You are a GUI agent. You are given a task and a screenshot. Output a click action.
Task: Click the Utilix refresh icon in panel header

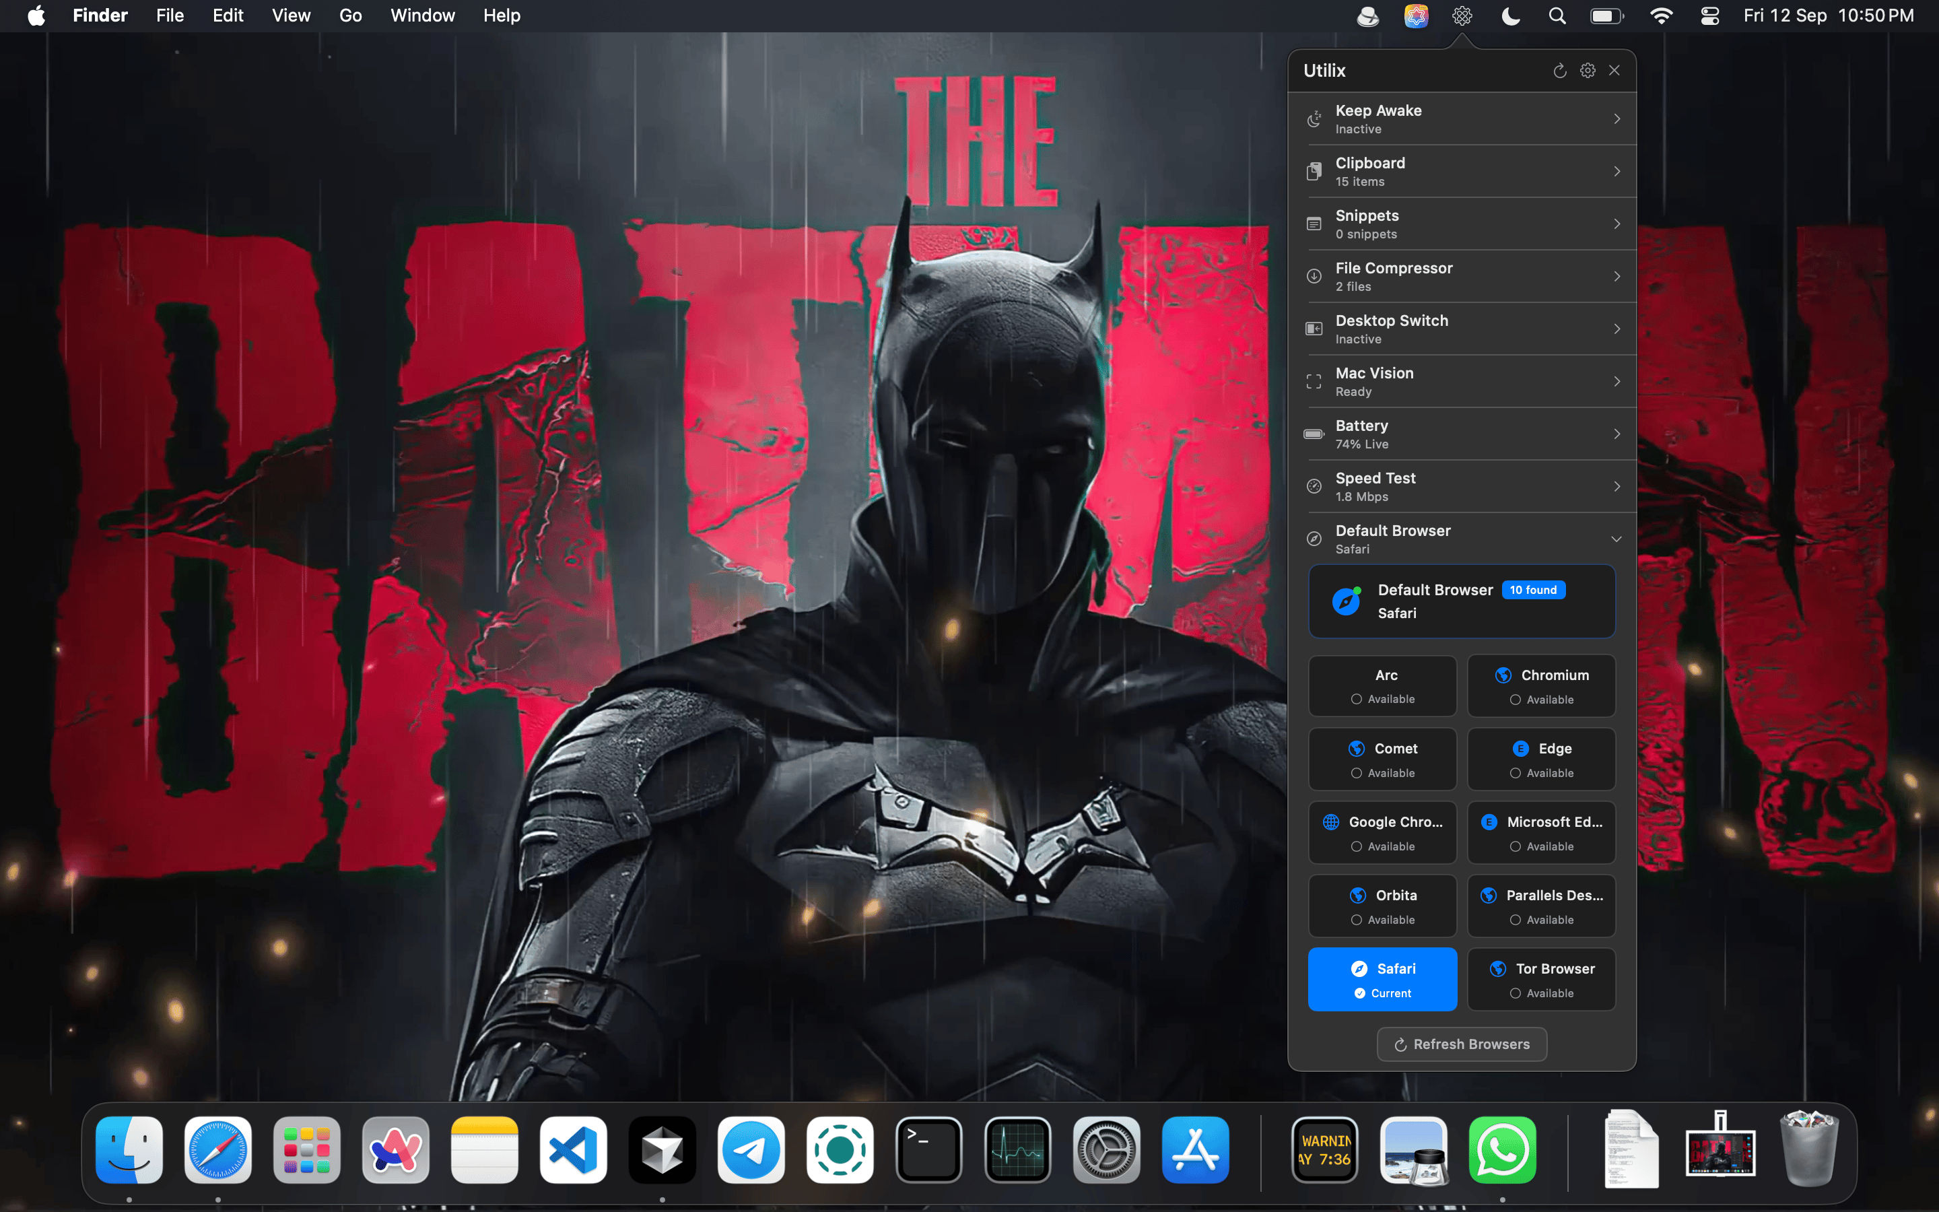(x=1559, y=71)
